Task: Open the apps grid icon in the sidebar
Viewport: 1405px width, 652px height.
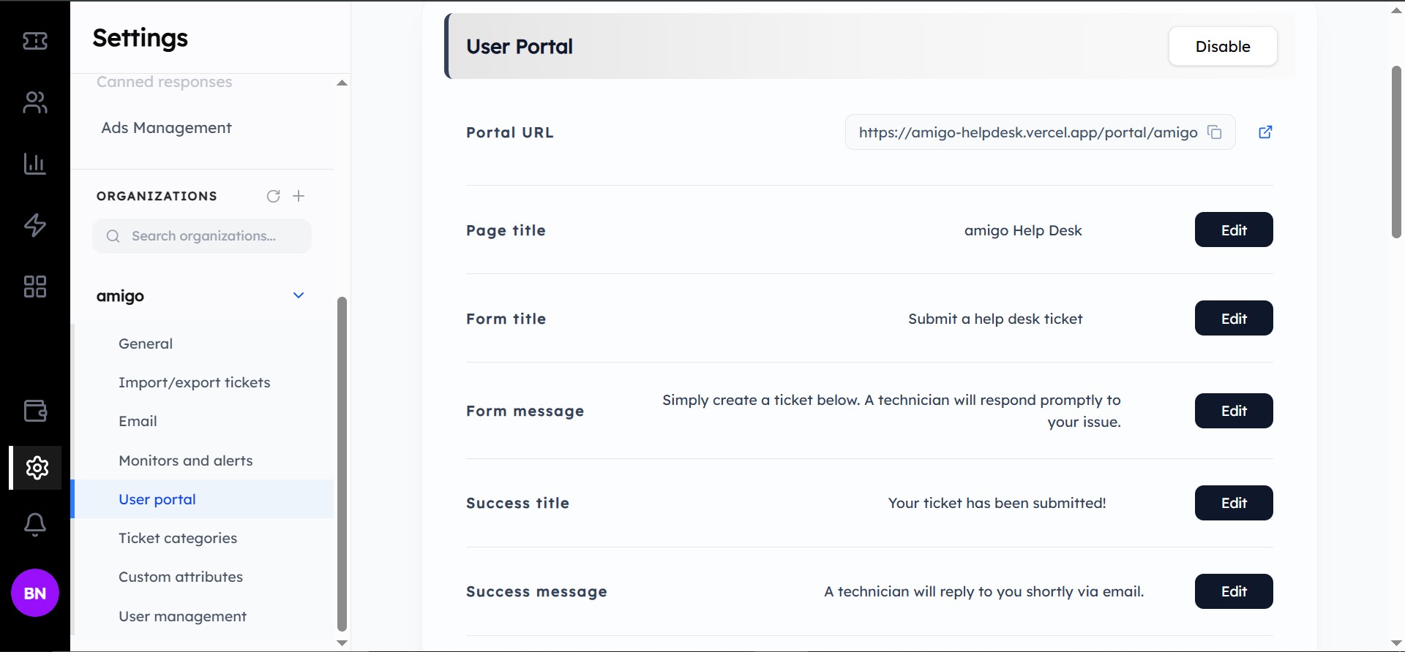Action: 34,287
